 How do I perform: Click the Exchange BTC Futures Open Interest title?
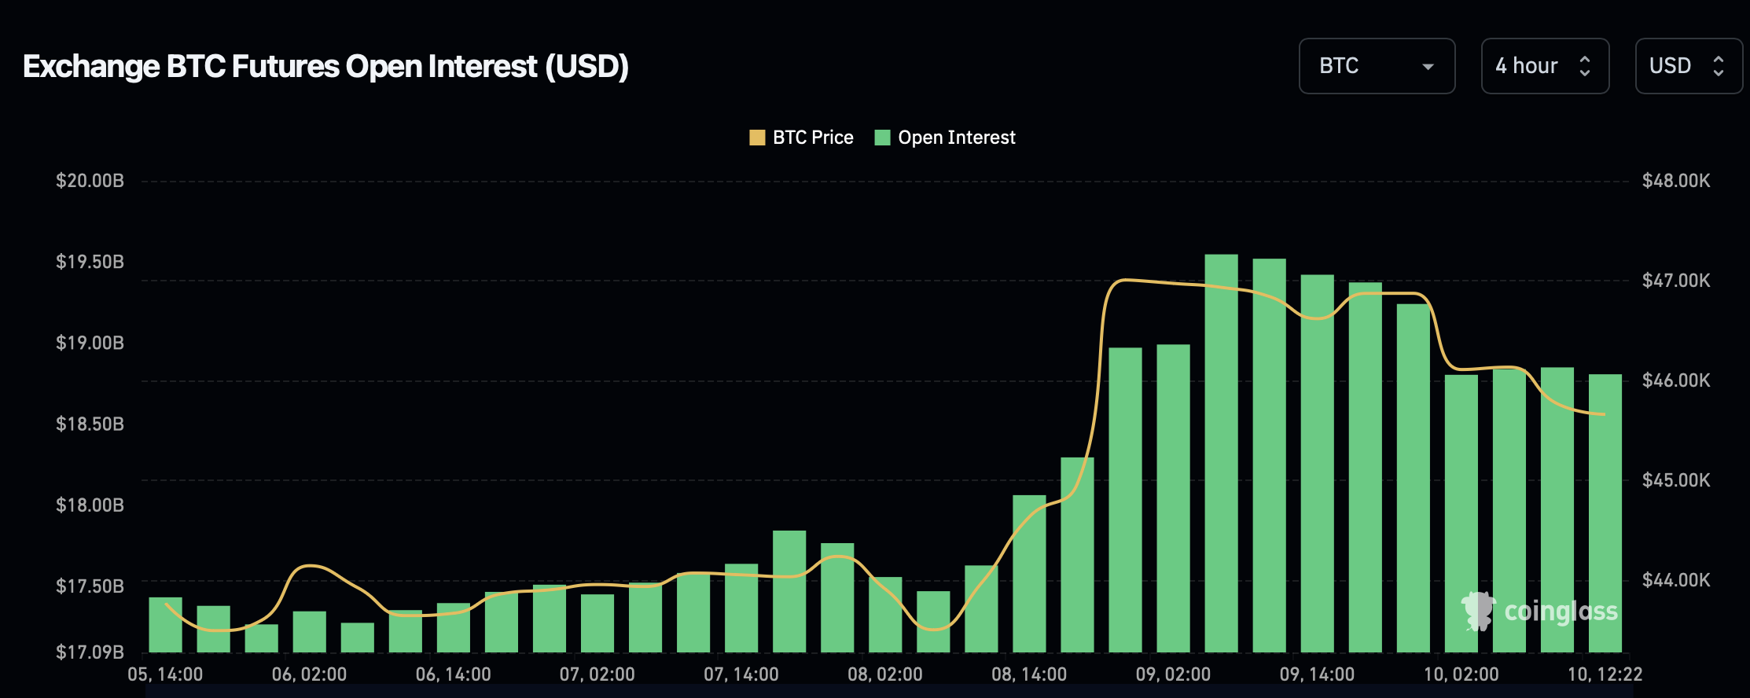(325, 67)
